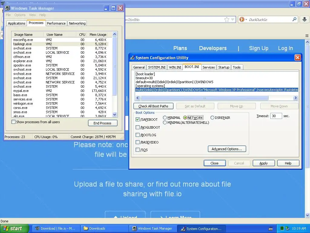Click Help button in System Configuration
Screen dimensions: 310x233
tap(288, 163)
